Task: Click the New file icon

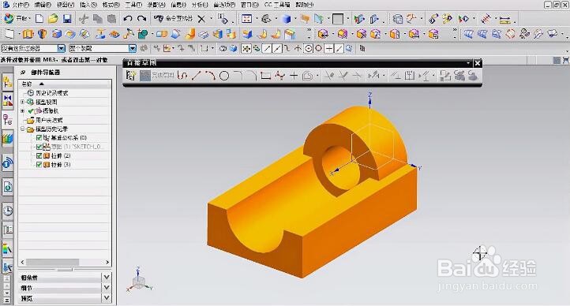Action: pyautogui.click(x=39, y=19)
